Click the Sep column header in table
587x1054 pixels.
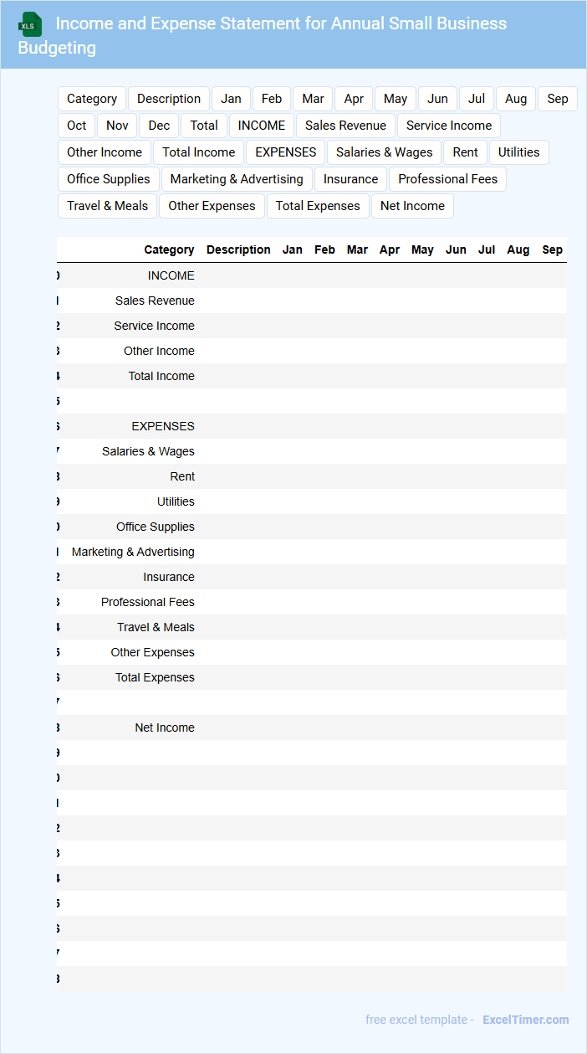tap(553, 249)
